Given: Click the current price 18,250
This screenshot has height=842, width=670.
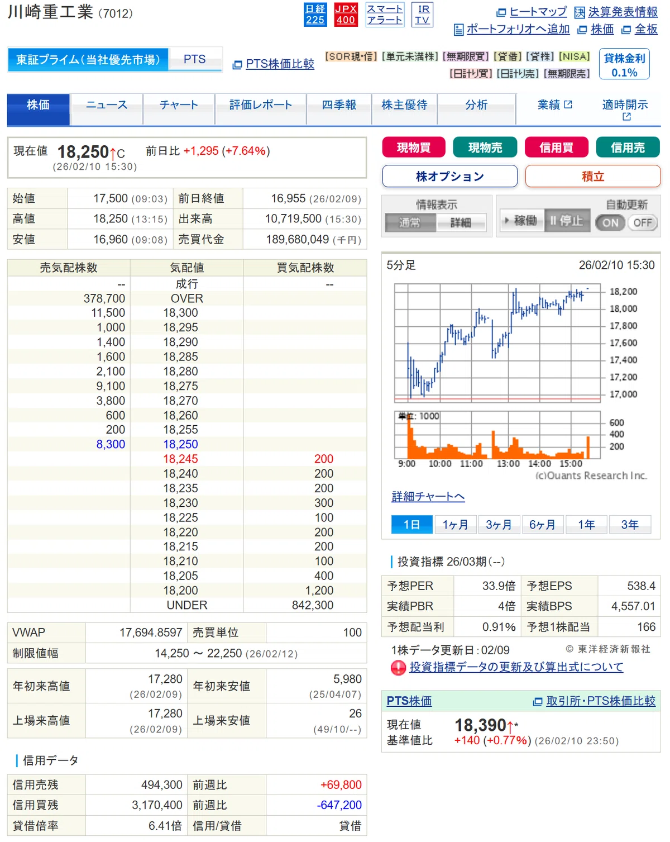Looking at the screenshot, I should tap(83, 152).
